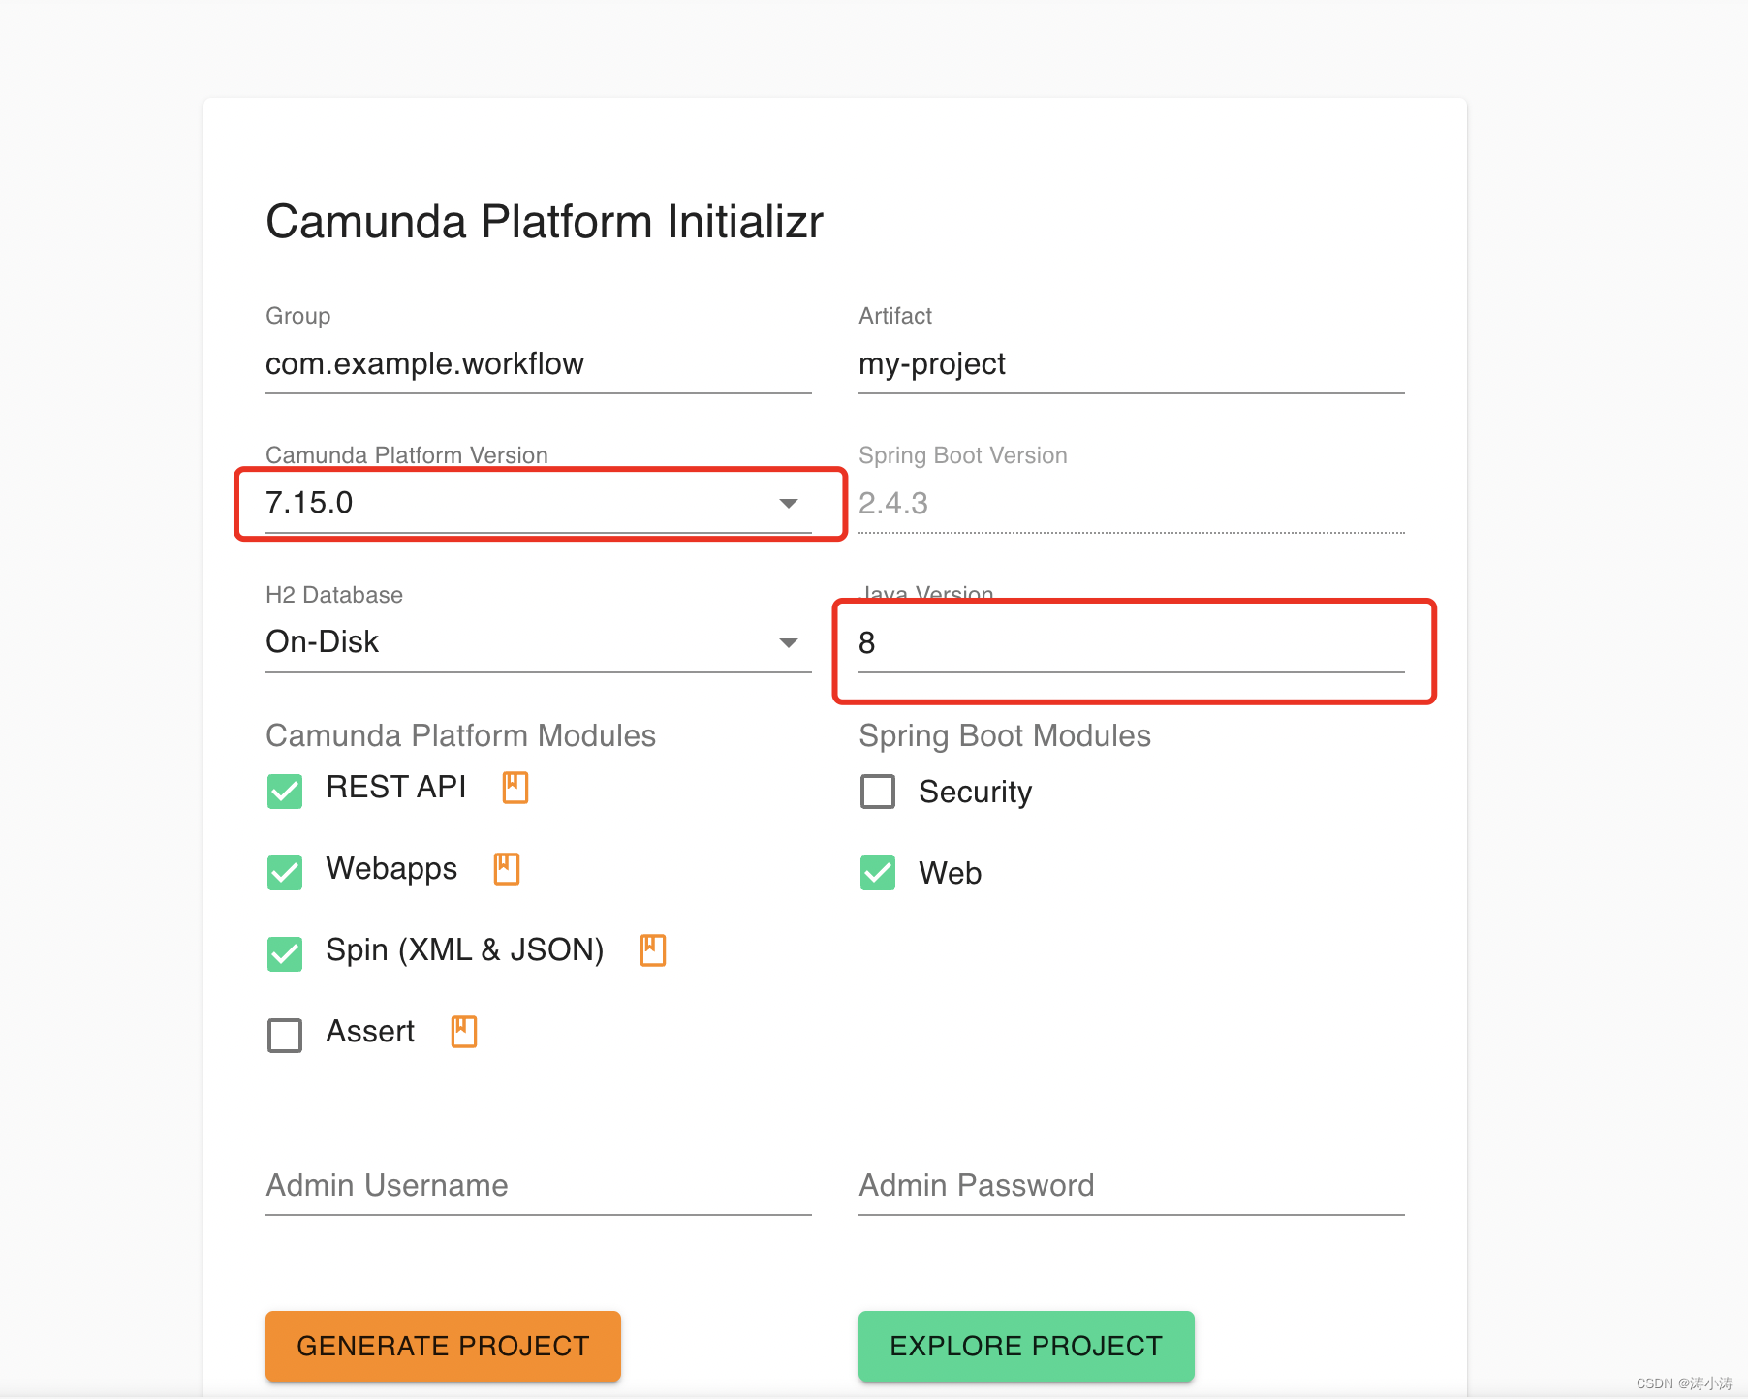The image size is (1748, 1399).
Task: Focus the Java Version input field
Action: [x=1131, y=642]
